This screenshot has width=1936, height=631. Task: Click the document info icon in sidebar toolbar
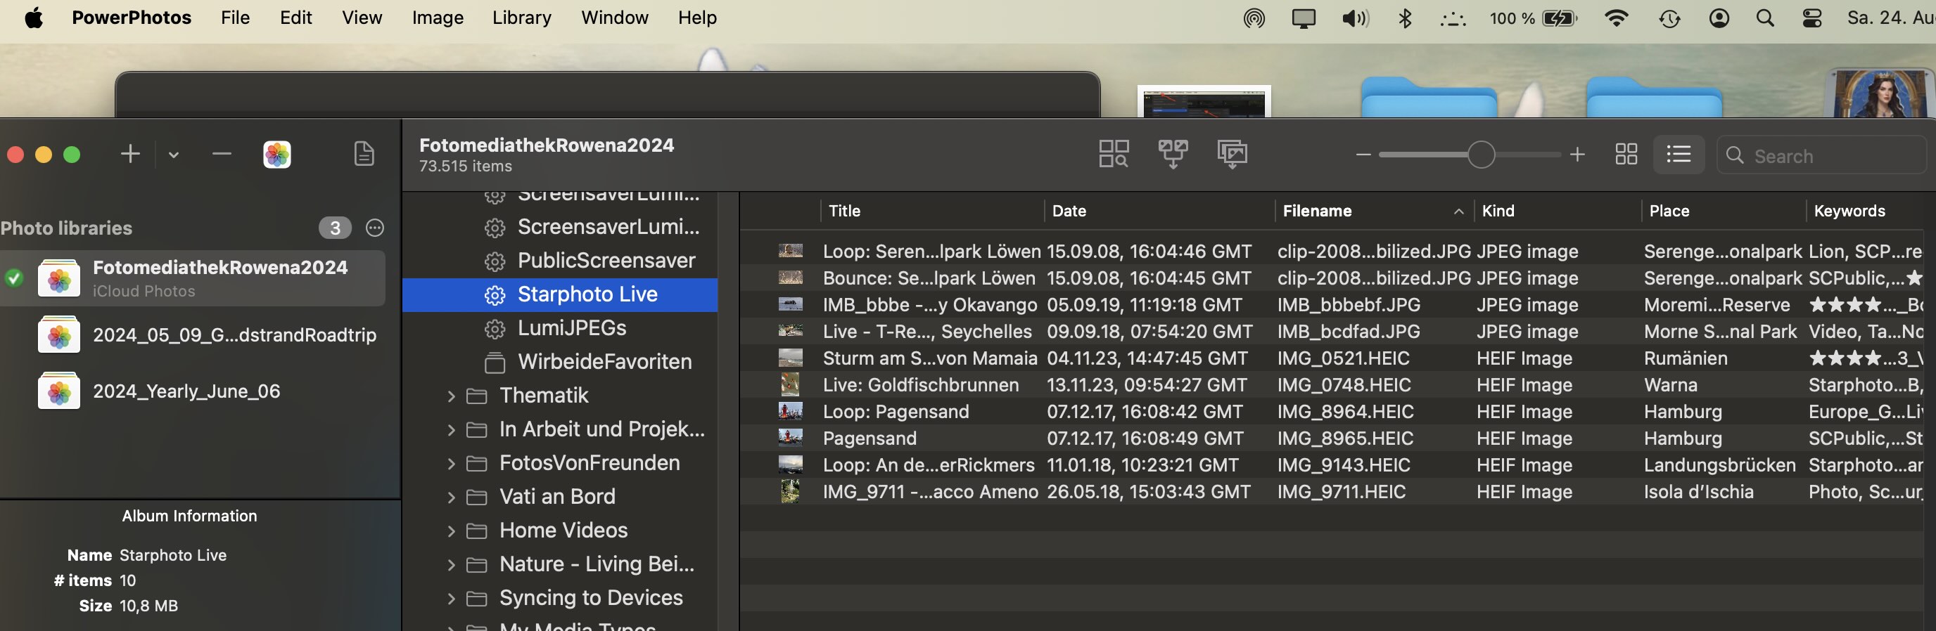[x=364, y=155]
